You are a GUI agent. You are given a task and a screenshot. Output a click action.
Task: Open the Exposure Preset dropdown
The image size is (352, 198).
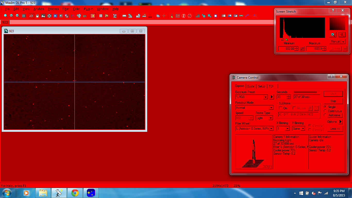pos(266,97)
